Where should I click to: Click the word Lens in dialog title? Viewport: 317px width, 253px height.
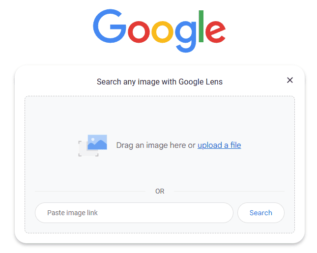point(214,82)
